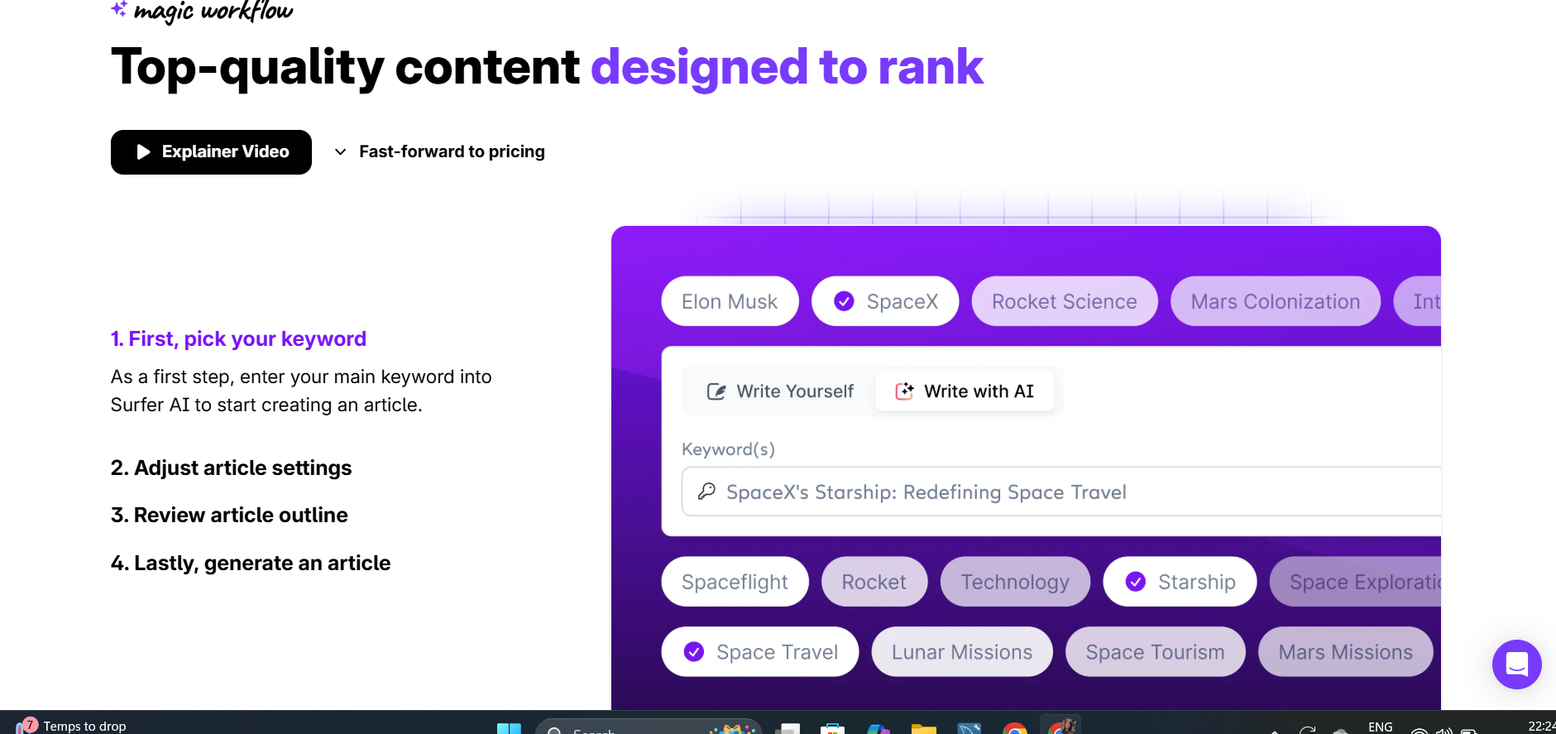Select the Elon Musk keyword chip
The height and width of the screenshot is (734, 1556).
pyautogui.click(x=730, y=301)
